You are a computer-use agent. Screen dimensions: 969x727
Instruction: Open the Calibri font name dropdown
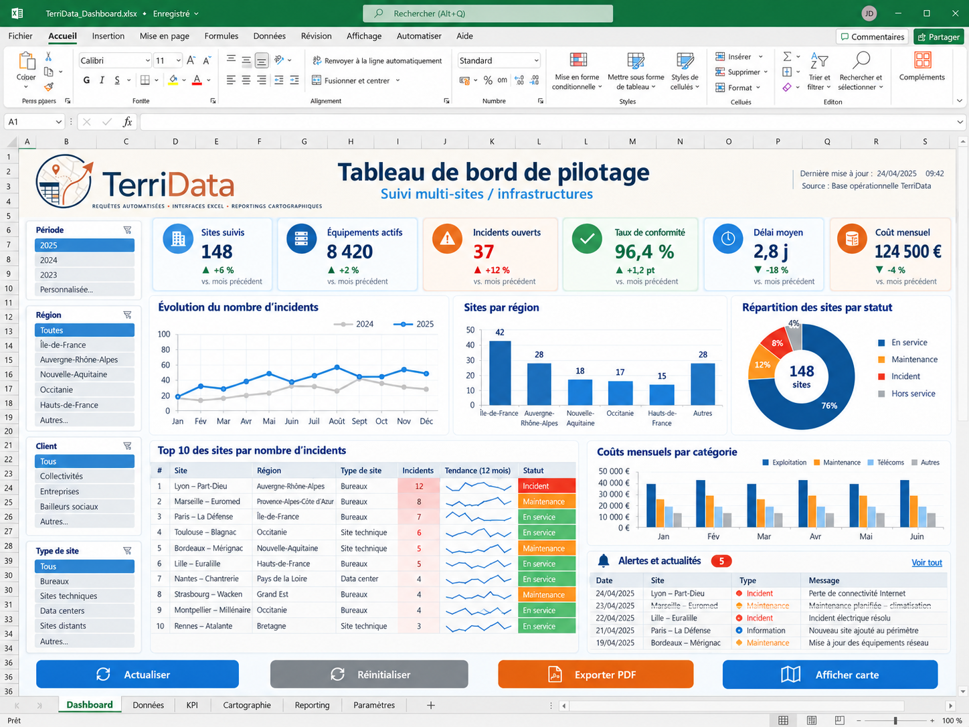coord(147,60)
